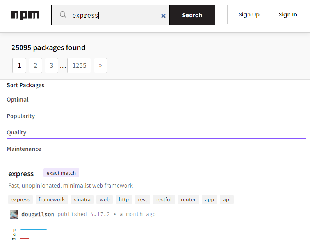Click '25095 packages found' heading
310x247 pixels.
pyautogui.click(x=48, y=48)
